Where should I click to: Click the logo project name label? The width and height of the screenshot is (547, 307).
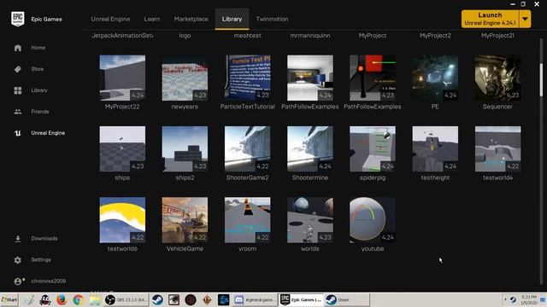tap(185, 36)
